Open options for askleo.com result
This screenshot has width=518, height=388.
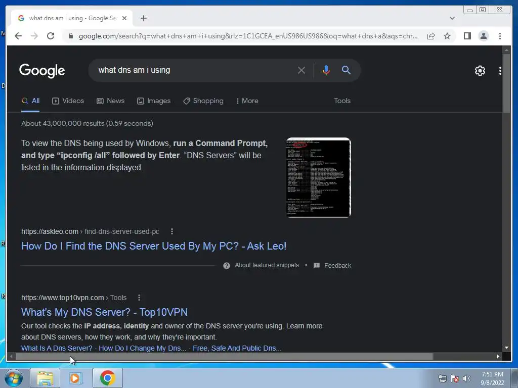click(x=172, y=231)
